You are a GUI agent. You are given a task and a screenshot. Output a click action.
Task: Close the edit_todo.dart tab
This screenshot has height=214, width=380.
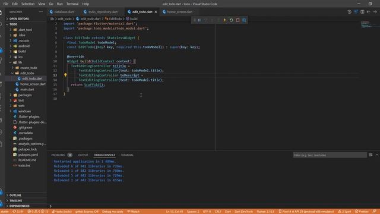tap(156, 12)
